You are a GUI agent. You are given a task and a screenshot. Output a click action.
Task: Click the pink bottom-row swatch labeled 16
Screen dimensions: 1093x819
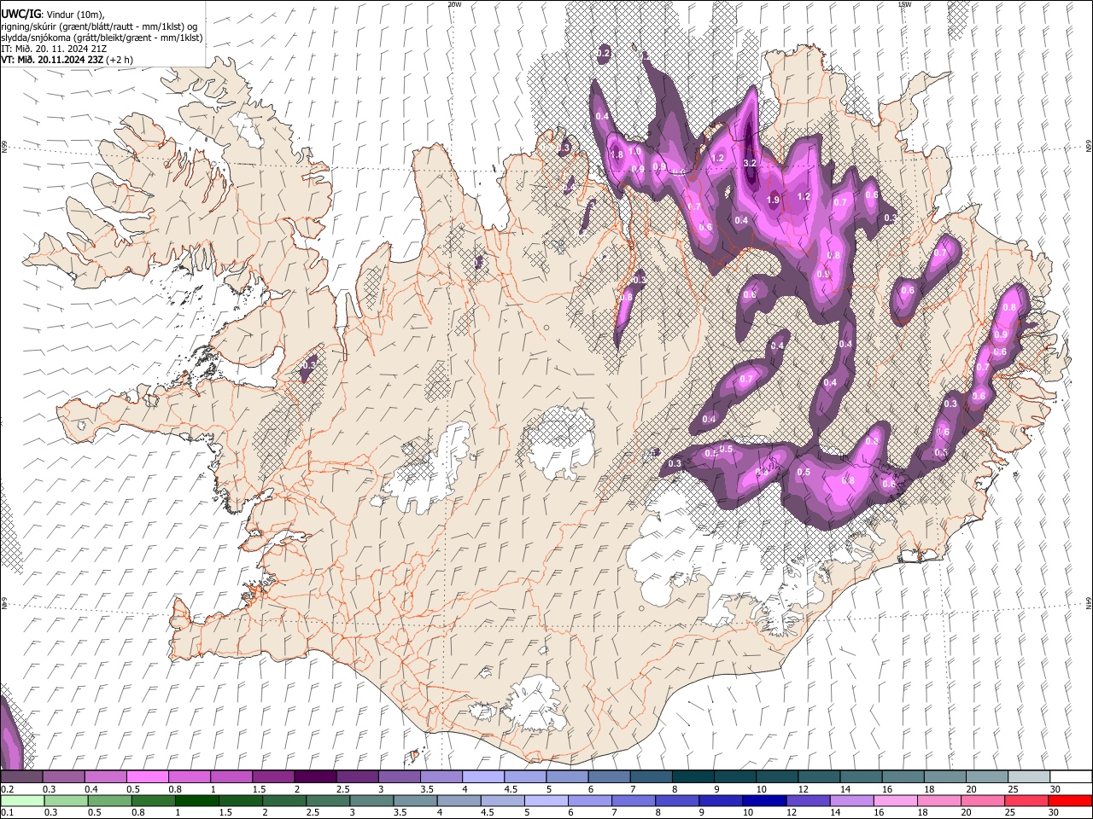pyautogui.click(x=896, y=800)
